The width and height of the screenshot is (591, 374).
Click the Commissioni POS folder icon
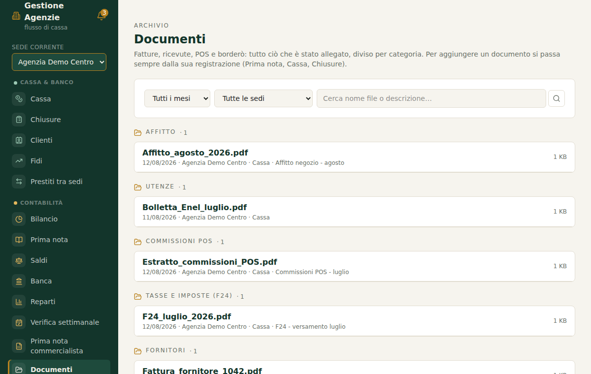click(x=138, y=242)
